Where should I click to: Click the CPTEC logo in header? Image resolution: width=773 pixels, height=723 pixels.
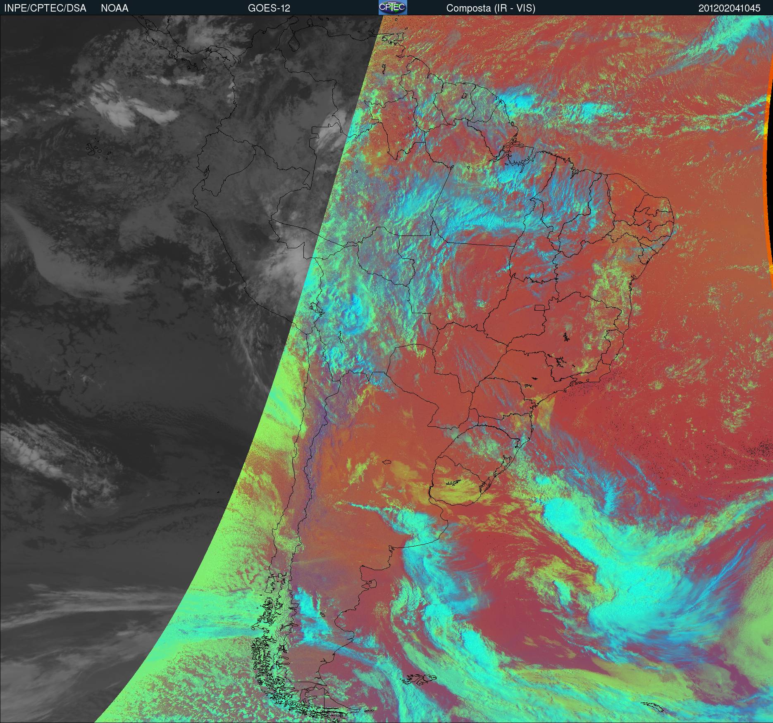pyautogui.click(x=393, y=7)
